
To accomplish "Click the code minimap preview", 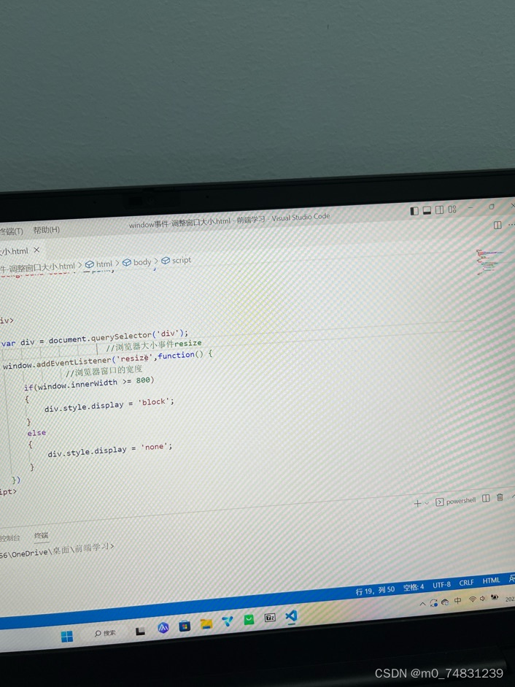I will coord(489,261).
